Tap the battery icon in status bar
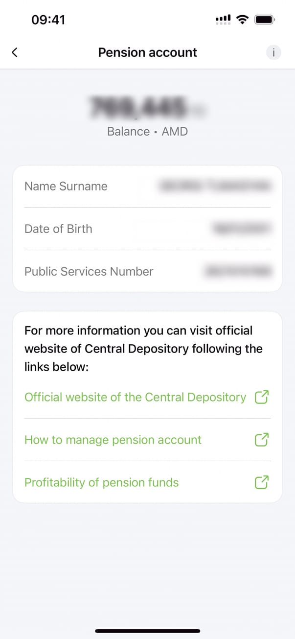Image resolution: width=295 pixels, height=639 pixels. pyautogui.click(x=265, y=20)
